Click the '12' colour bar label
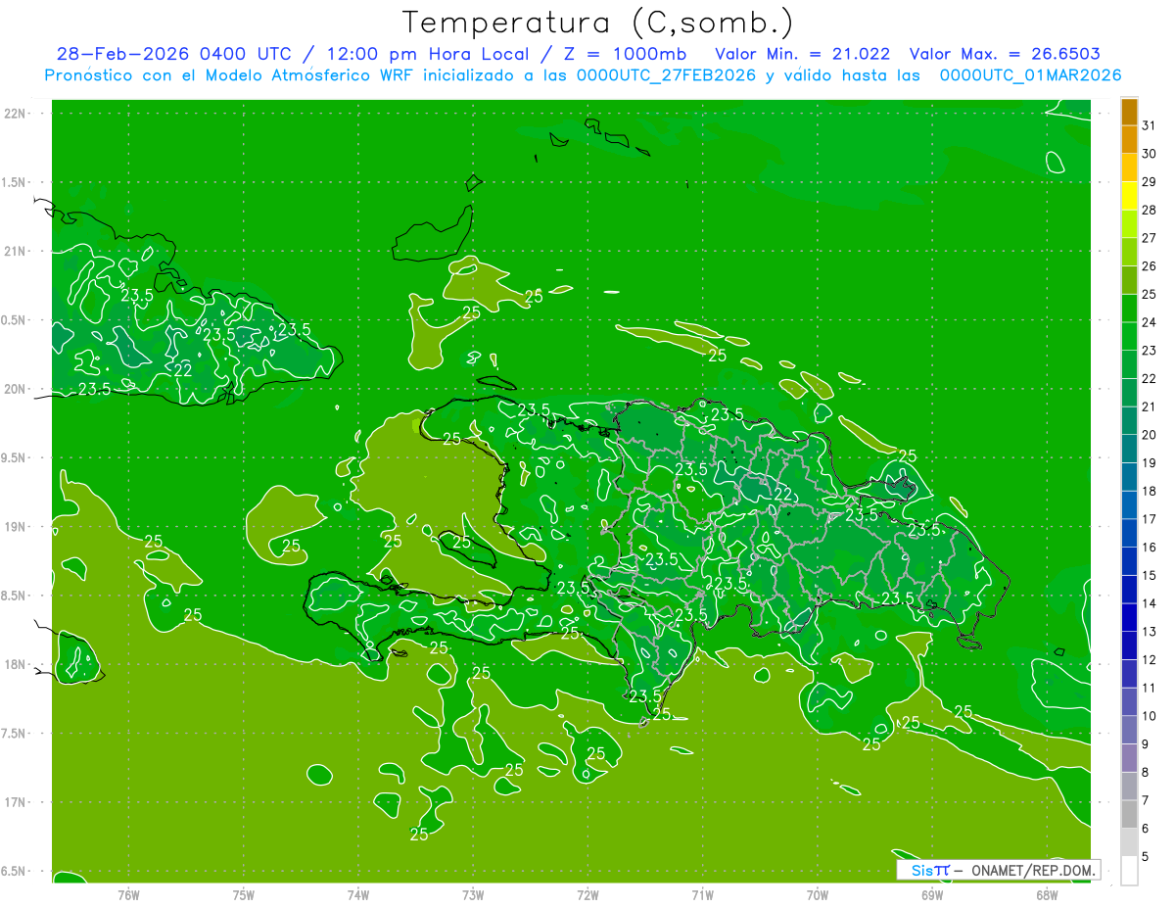Viewport: 1175px width, 908px height. coord(1150,660)
